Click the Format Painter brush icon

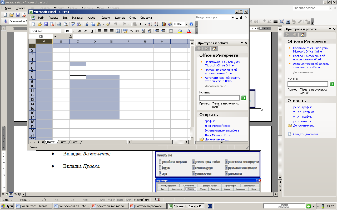coord(108,24)
